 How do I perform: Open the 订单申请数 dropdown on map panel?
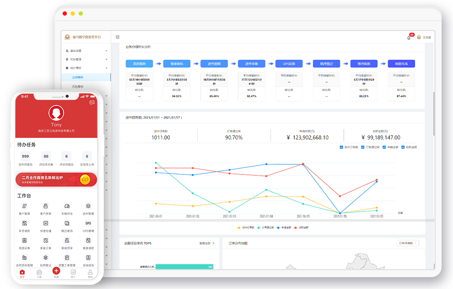point(408,243)
